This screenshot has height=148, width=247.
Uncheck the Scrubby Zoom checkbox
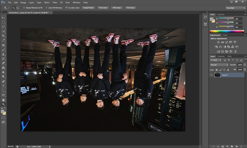coord(66,8)
